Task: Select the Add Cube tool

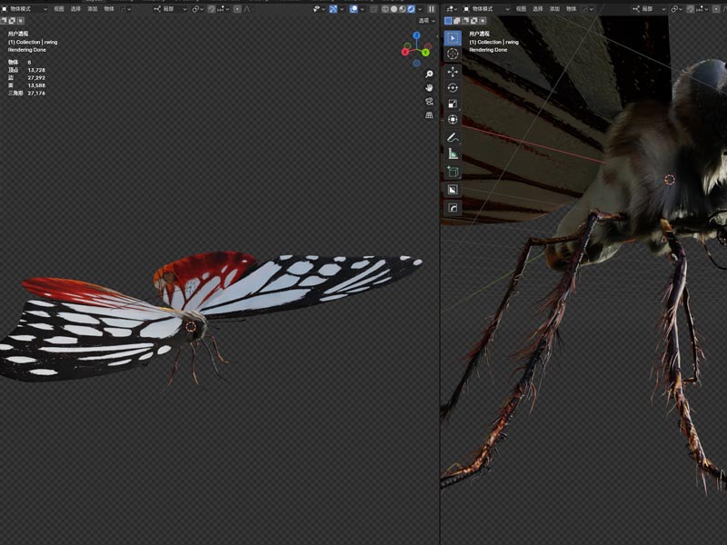Action: [x=453, y=172]
